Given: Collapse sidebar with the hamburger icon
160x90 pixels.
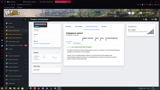Looking at the screenshot, I should [25, 19].
